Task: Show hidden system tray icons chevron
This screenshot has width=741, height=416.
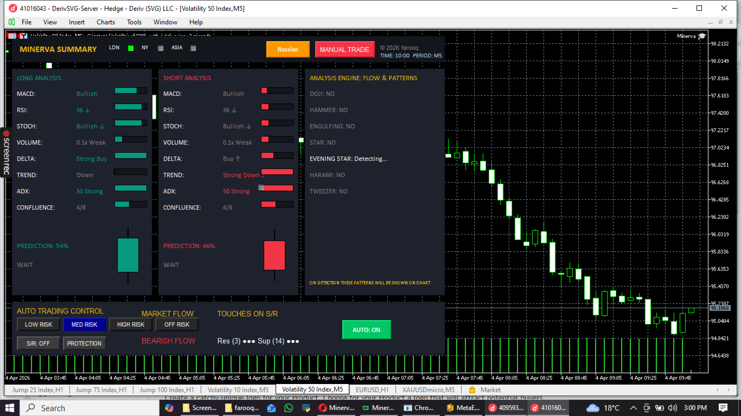Action: pos(633,408)
